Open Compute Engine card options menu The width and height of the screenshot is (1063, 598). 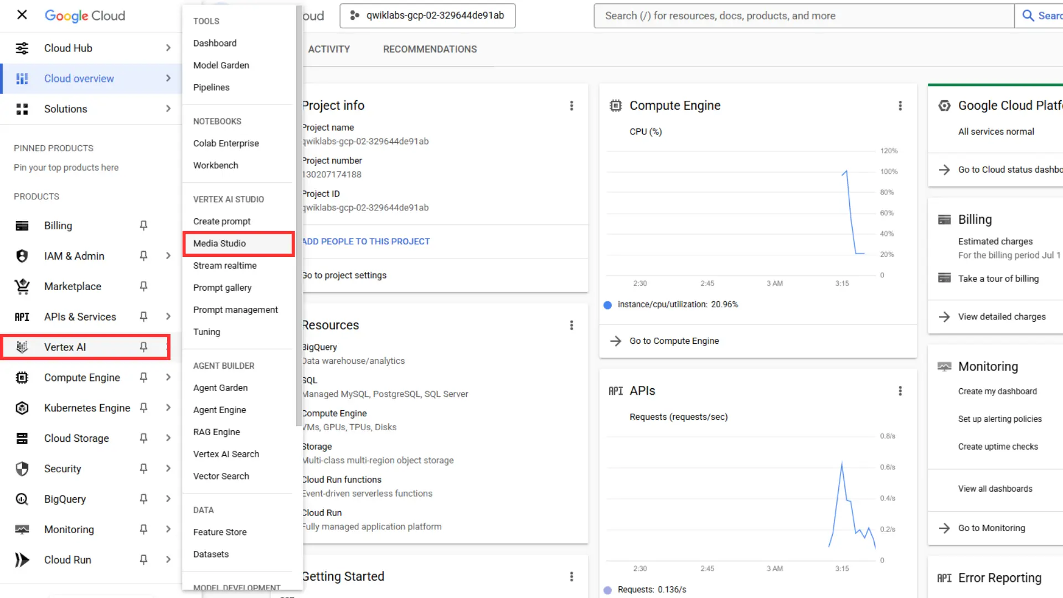(x=900, y=106)
